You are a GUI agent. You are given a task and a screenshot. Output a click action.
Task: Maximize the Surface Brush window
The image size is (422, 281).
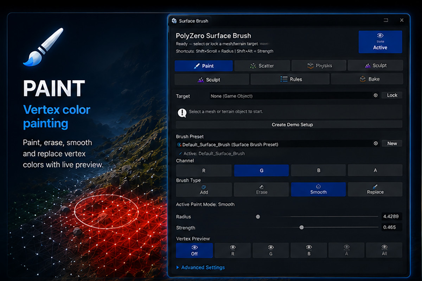coord(386,20)
